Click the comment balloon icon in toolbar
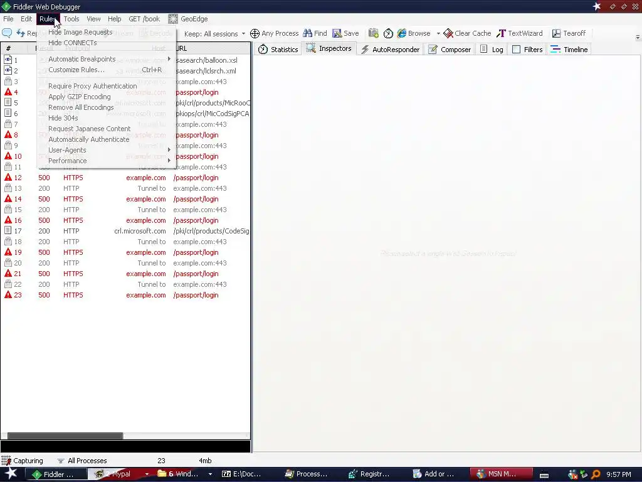Screen dimensions: 642x482 (7, 33)
